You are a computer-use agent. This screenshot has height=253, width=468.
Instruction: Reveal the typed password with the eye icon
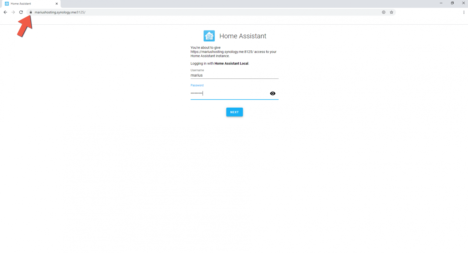273,93
